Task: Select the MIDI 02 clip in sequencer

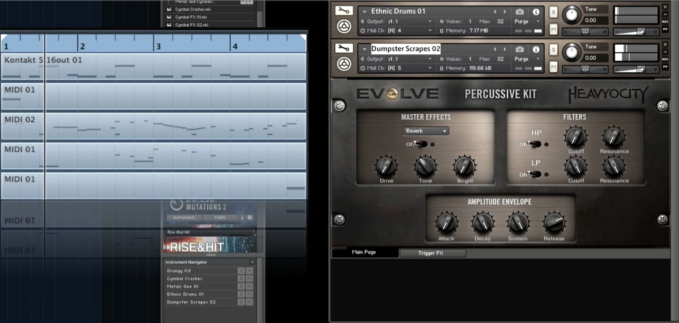Action: click(x=154, y=126)
